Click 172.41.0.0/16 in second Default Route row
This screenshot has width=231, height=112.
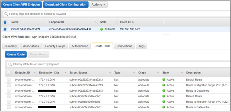47,96
